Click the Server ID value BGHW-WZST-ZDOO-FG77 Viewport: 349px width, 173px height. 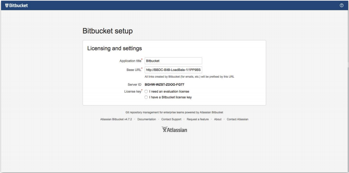click(x=165, y=85)
